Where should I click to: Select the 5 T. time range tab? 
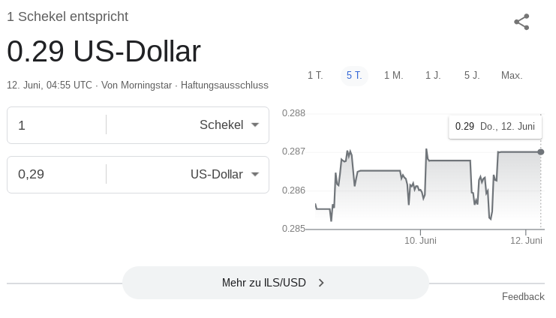pyautogui.click(x=354, y=76)
